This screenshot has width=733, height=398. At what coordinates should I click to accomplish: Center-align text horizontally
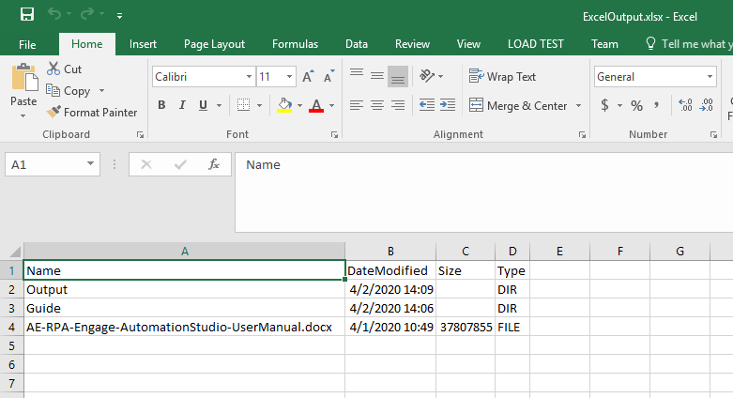click(x=377, y=106)
